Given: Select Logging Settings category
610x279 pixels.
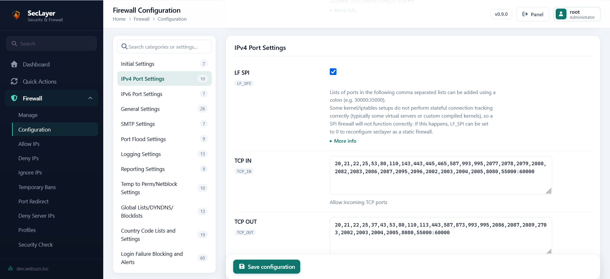Looking at the screenshot, I should point(164,154).
